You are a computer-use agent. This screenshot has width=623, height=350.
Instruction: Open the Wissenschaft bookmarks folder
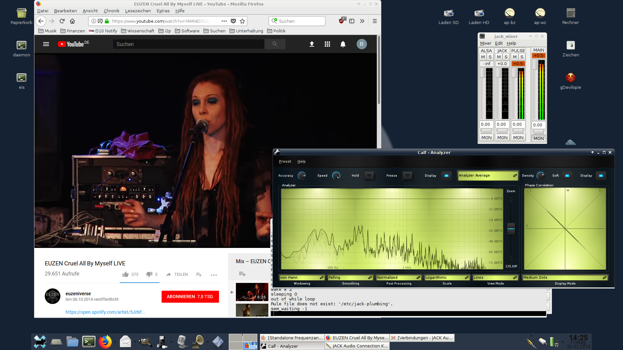(x=138, y=31)
